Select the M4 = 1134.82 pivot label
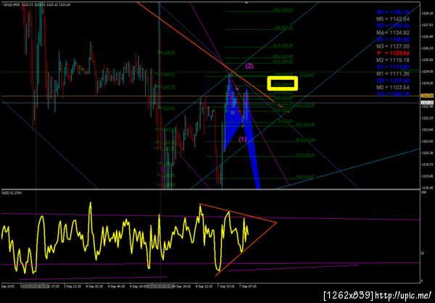The width and height of the screenshot is (435, 303). pos(393,33)
